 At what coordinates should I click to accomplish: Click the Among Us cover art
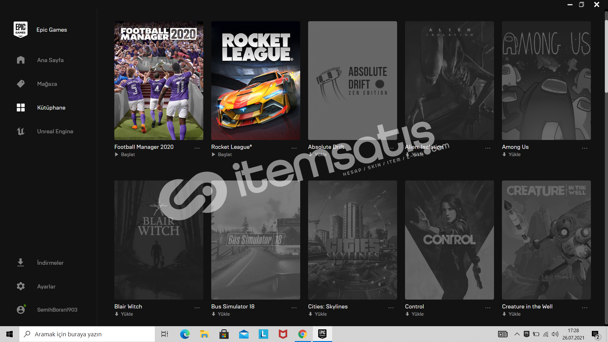tap(546, 80)
